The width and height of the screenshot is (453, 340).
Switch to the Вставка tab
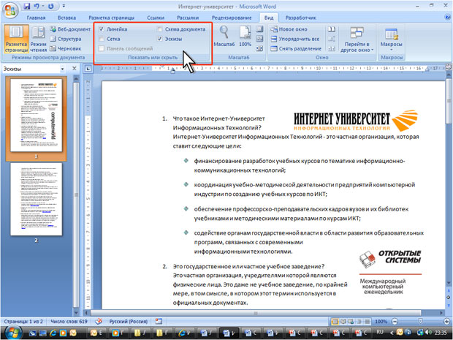[x=66, y=18]
